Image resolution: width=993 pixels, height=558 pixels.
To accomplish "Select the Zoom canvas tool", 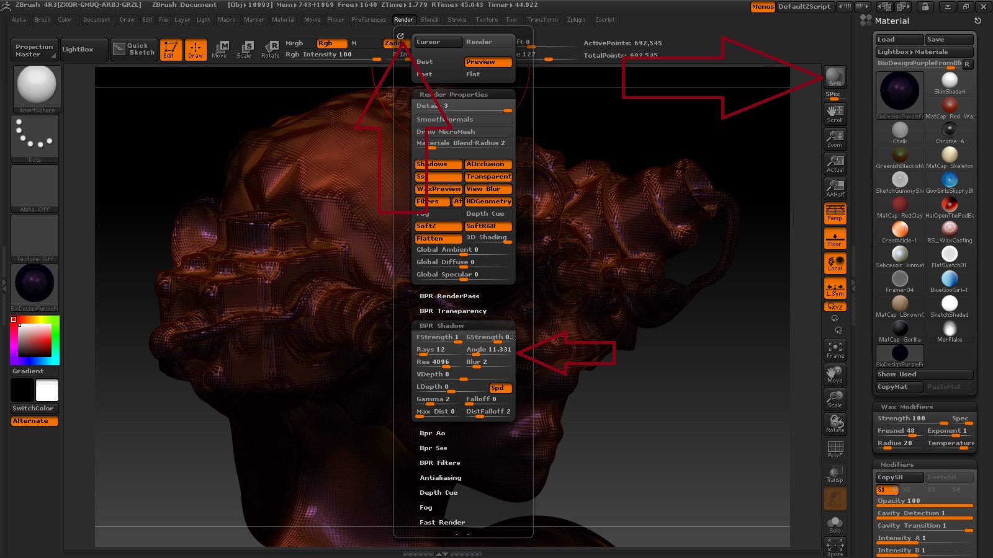I will 835,138.
